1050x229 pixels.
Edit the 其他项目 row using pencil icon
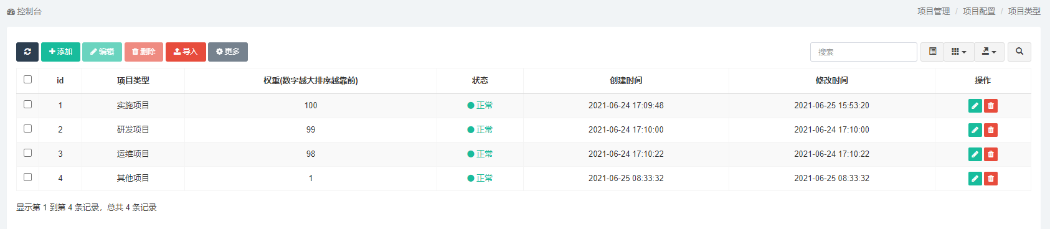coord(975,179)
